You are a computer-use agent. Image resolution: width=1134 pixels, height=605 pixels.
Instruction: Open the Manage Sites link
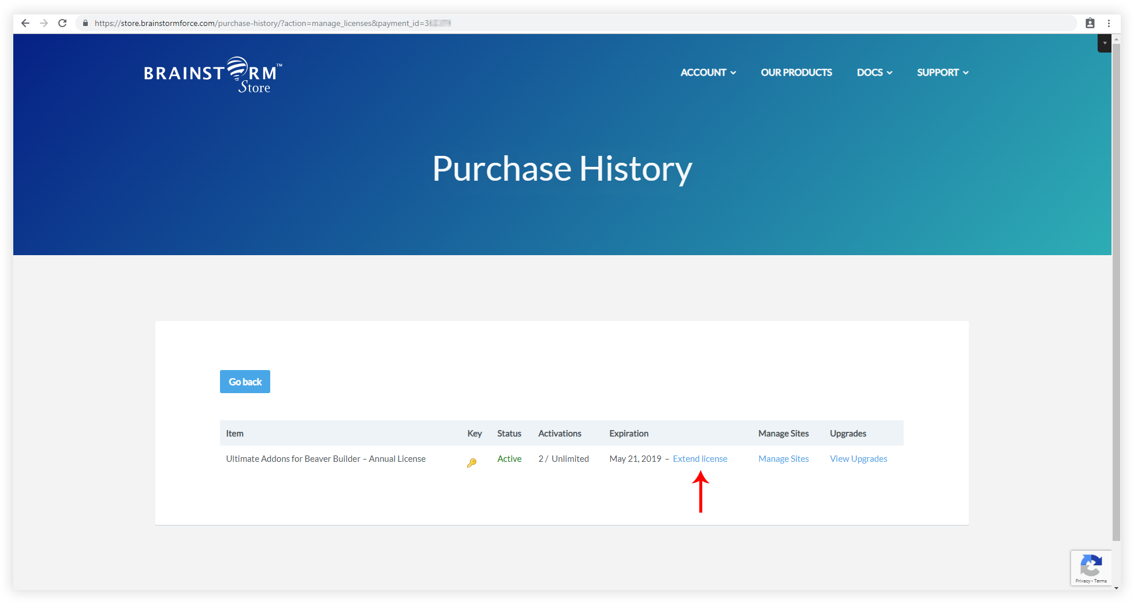click(x=784, y=459)
